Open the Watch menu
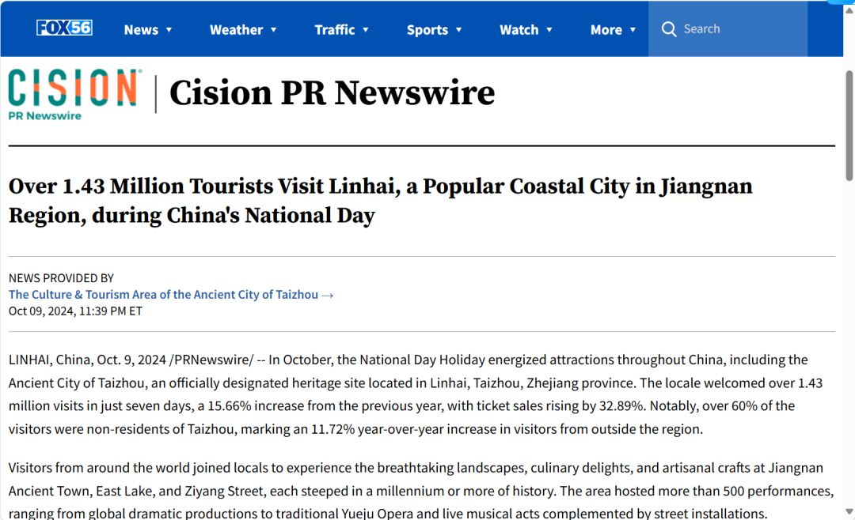The height and width of the screenshot is (520, 855). pos(519,30)
